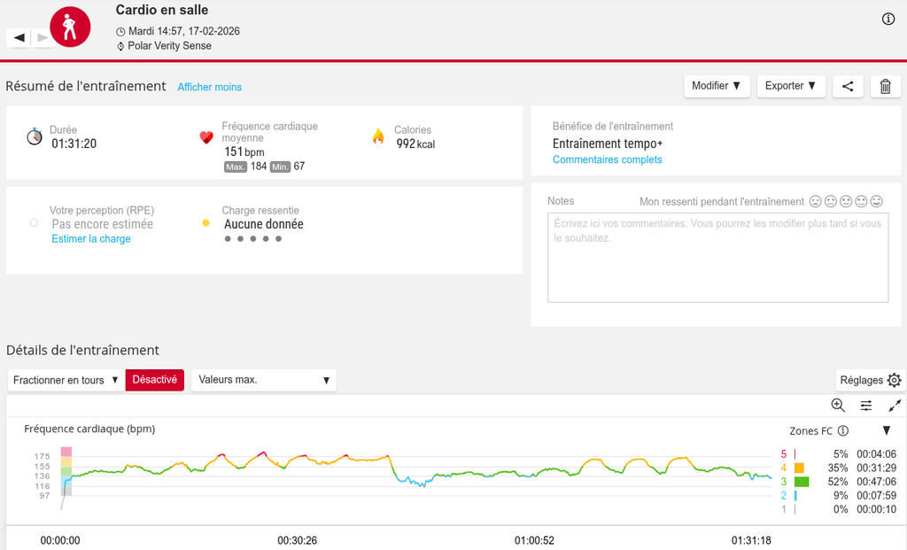Open the info icon in the top right
The width and height of the screenshot is (907, 550).
tap(888, 19)
